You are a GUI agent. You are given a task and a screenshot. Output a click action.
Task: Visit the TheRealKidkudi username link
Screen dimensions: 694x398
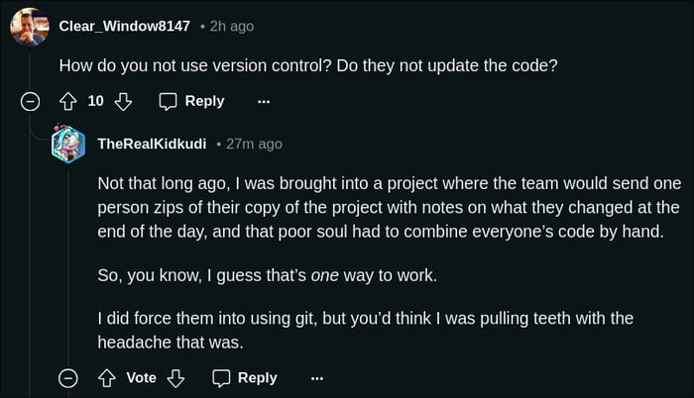pyautogui.click(x=152, y=144)
